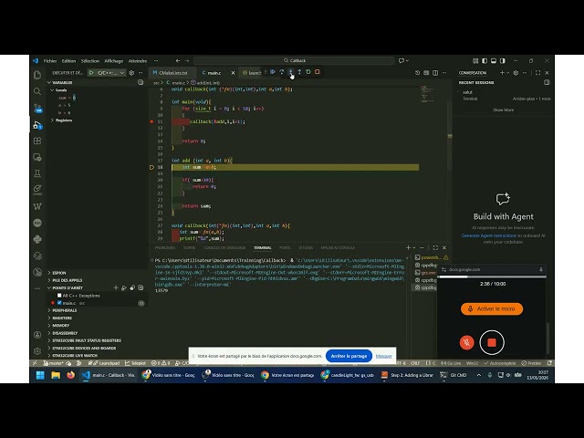Image resolution: width=584 pixels, height=438 pixels.
Task: Stop recording with red square button
Action: (492, 342)
